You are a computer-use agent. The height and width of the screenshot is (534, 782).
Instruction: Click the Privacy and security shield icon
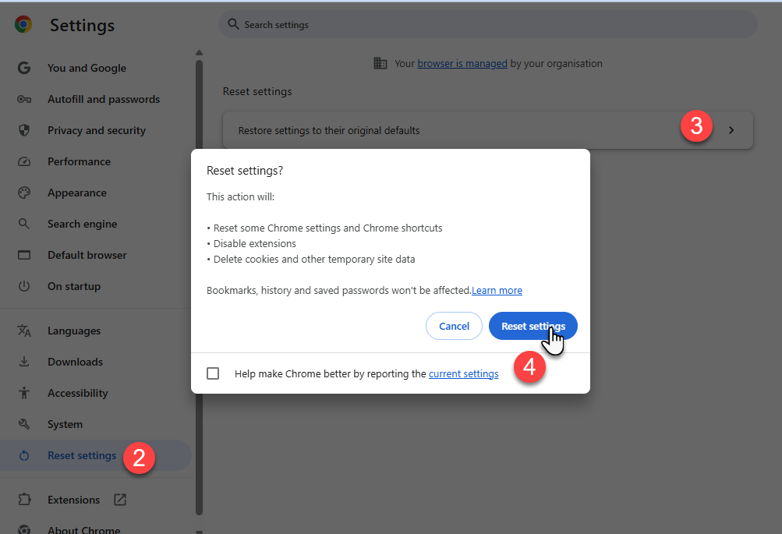coord(24,130)
